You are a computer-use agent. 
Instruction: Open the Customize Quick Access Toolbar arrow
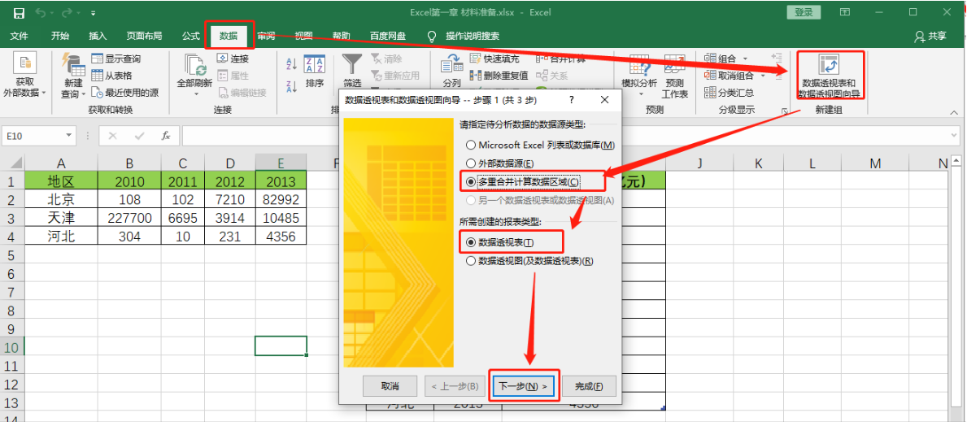tap(94, 13)
